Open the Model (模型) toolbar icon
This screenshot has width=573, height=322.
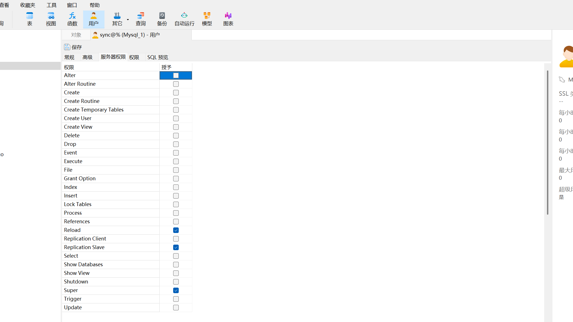point(207,19)
